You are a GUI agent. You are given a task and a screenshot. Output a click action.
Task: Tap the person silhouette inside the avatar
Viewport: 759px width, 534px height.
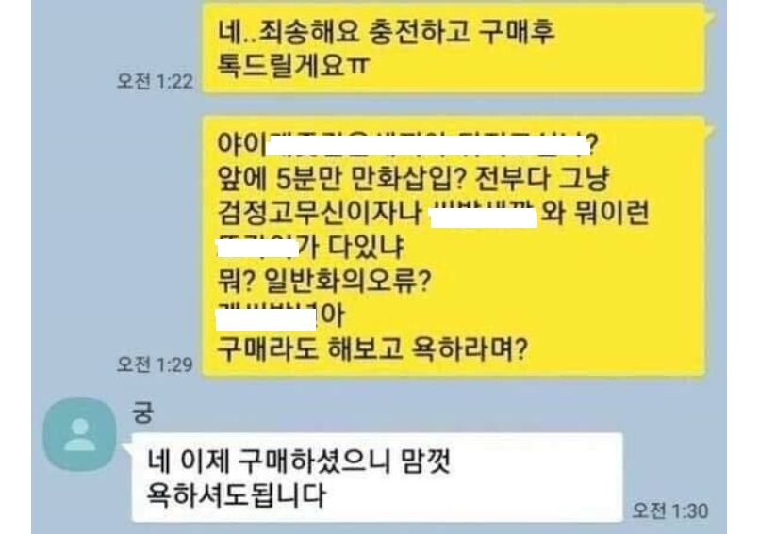pyautogui.click(x=80, y=435)
